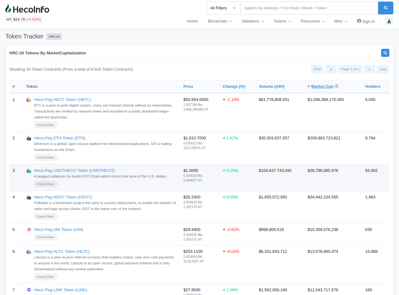Screen dimensions: 399x295
Task: Click Cross-Chain tag under ETH token
Action: point(46,157)
